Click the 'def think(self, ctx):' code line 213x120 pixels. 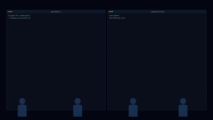pyautogui.click(x=117, y=18)
